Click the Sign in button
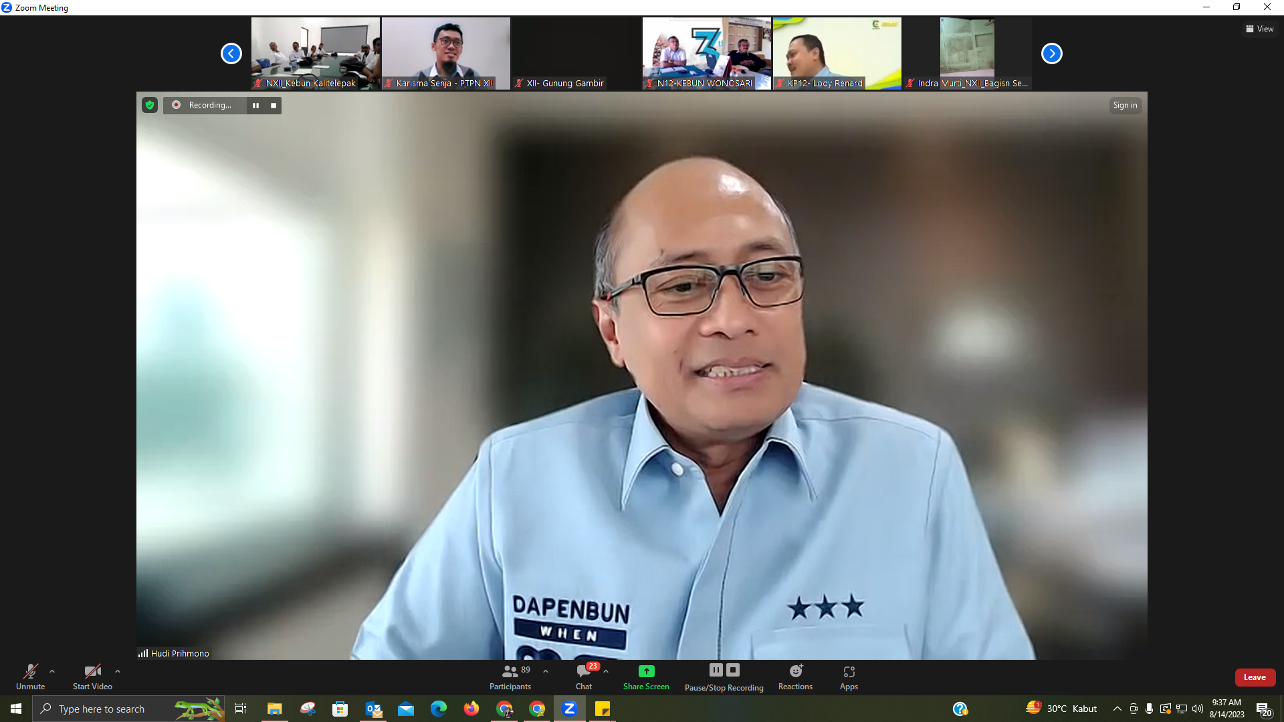1284x722 pixels. click(x=1125, y=105)
